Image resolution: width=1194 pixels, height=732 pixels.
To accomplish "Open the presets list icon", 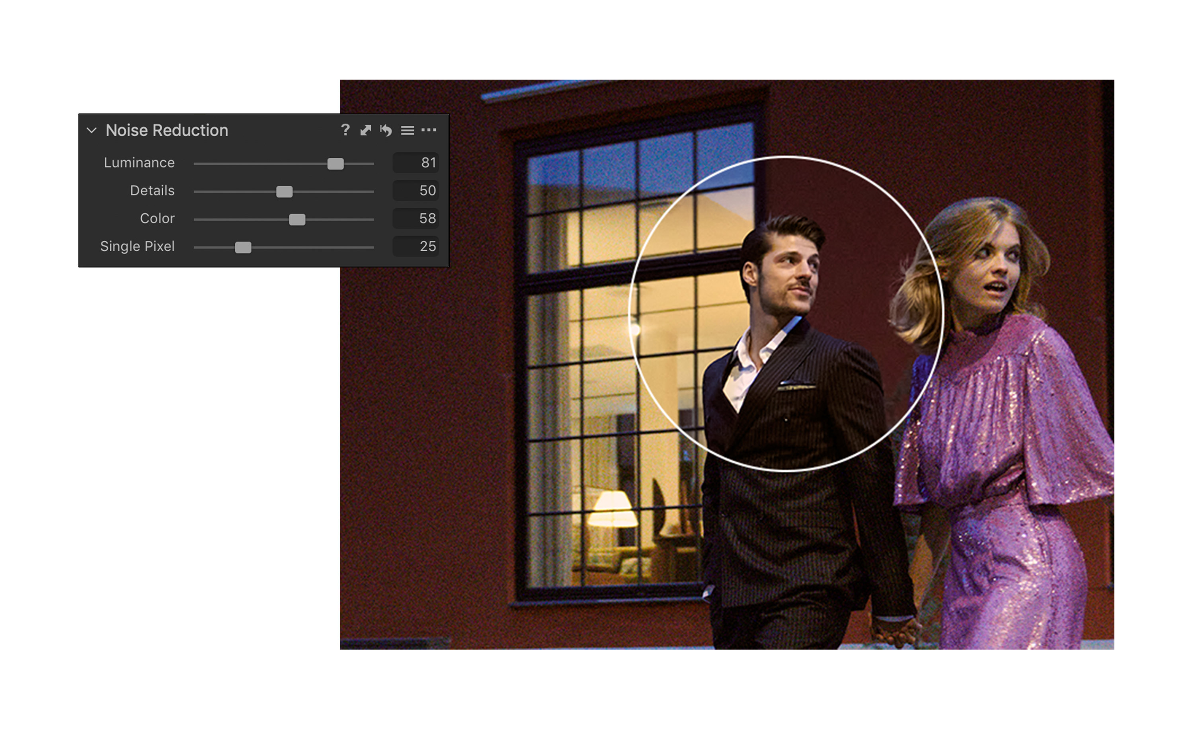I will (x=408, y=131).
